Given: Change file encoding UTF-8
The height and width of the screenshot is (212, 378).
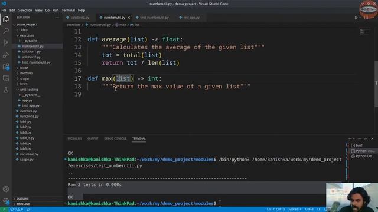Looking at the screenshot, I should tap(309, 210).
